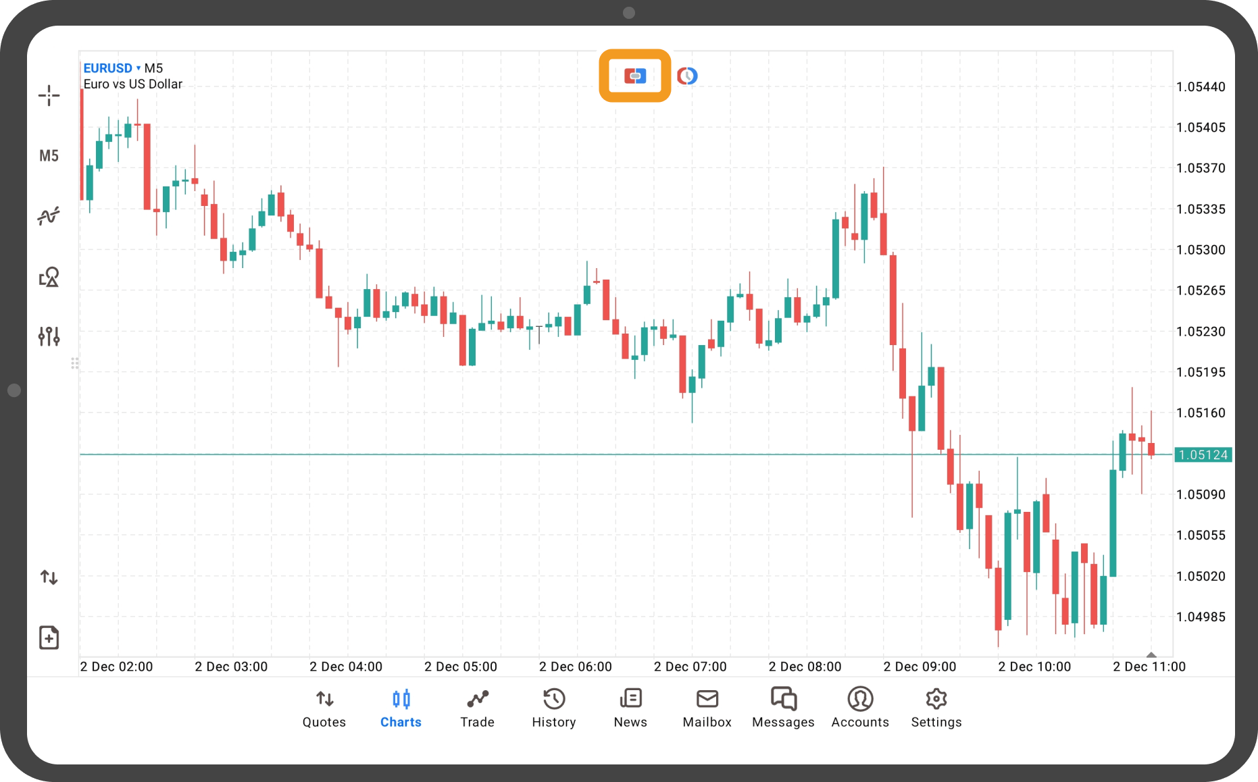
Task: Click the 2 Dec 09:00 time label
Action: pyautogui.click(x=920, y=667)
